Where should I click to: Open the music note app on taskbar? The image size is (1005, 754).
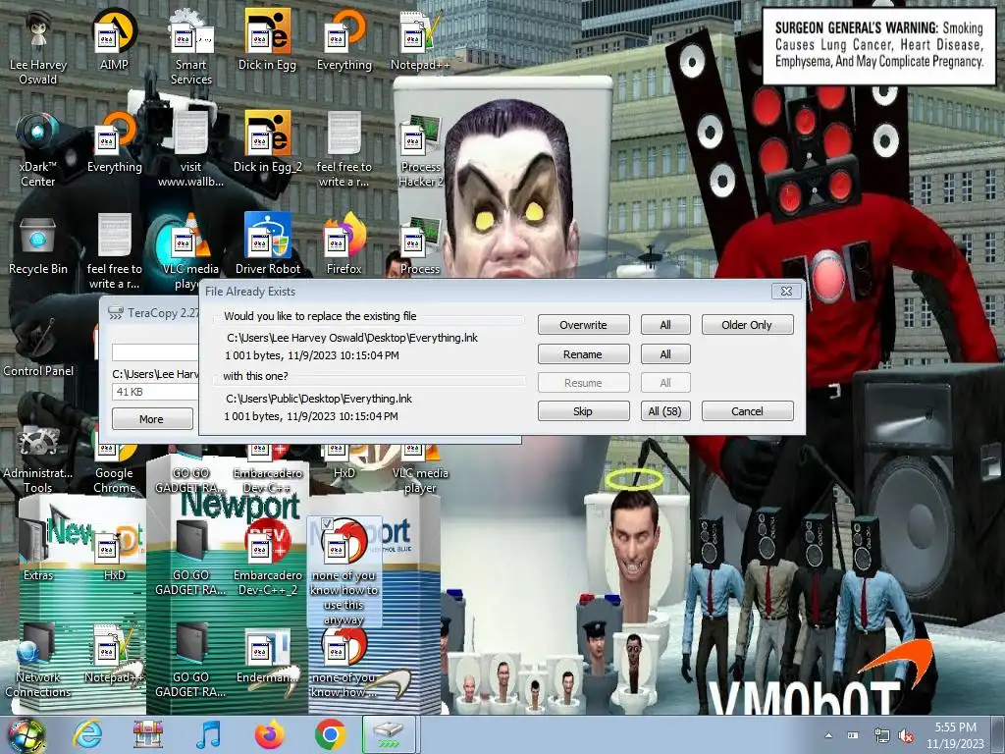(209, 734)
